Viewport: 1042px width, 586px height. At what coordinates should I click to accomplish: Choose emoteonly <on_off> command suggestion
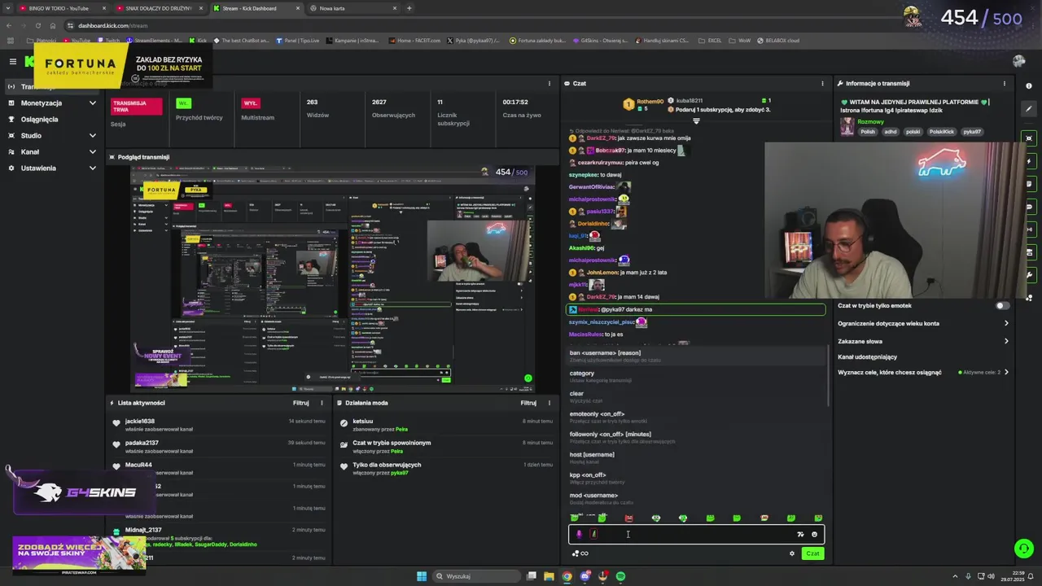coord(696,418)
